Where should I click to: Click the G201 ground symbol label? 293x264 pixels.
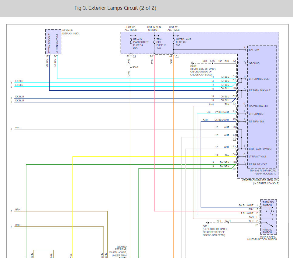[205, 226]
